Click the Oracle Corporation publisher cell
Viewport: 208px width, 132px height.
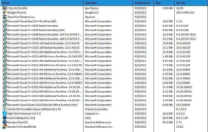(x=96, y=109)
